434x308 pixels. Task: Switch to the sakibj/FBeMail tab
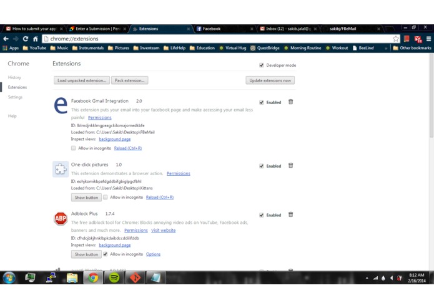point(351,29)
